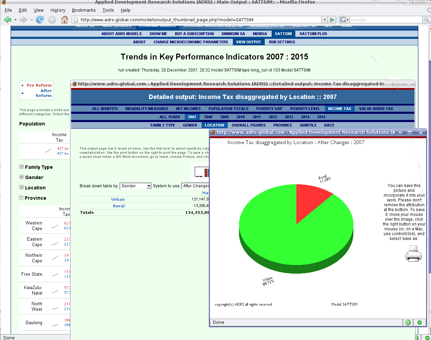Expand the Family Type section
Screen dimensions: 431x340
[x=21, y=167]
